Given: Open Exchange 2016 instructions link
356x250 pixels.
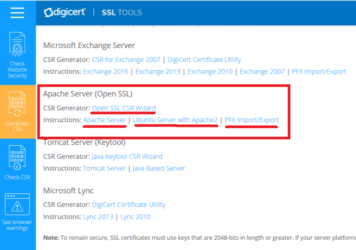Looking at the screenshot, I should click(x=105, y=72).
